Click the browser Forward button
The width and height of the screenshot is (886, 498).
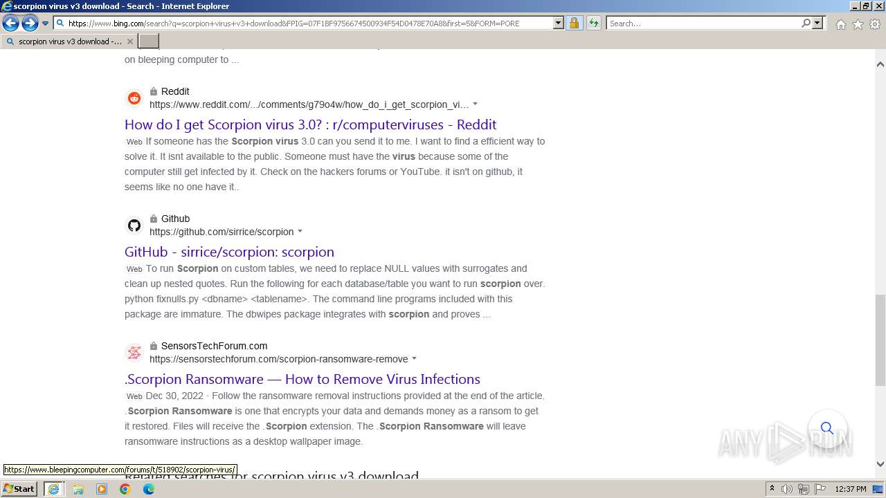pos(30,24)
